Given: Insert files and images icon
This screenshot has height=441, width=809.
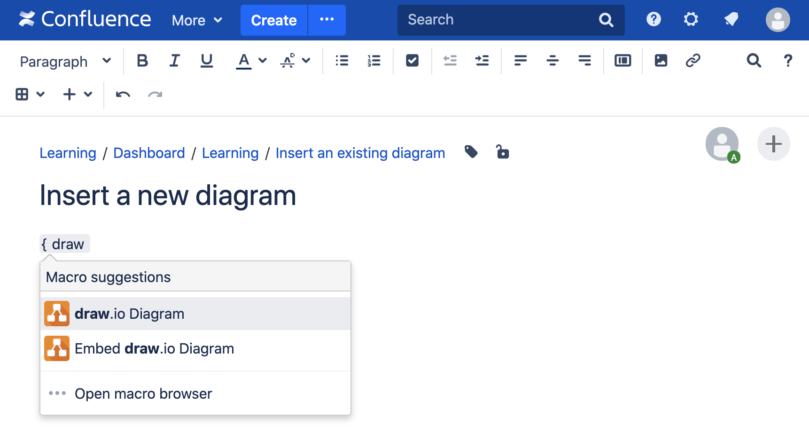Looking at the screenshot, I should tap(661, 61).
